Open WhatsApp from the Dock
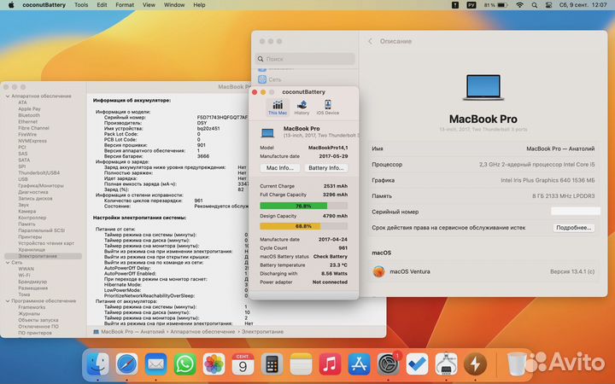The height and width of the screenshot is (384, 615). (184, 364)
